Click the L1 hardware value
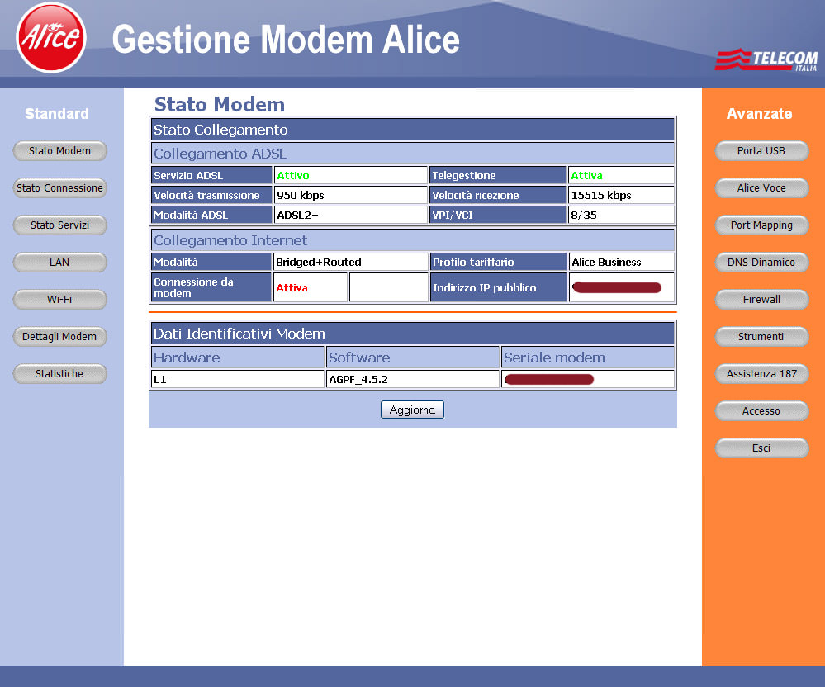Image resolution: width=825 pixels, height=687 pixels. 160,379
